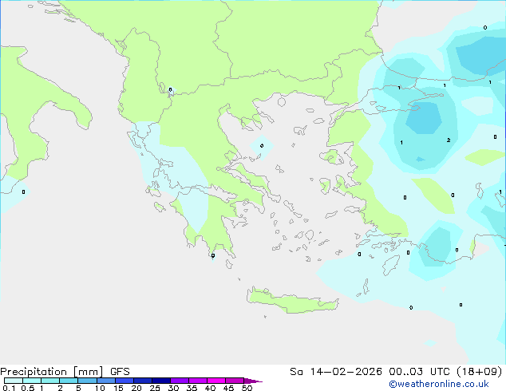Click the '10' legend scale label
This screenshot has width=506, height=391.
(100, 388)
